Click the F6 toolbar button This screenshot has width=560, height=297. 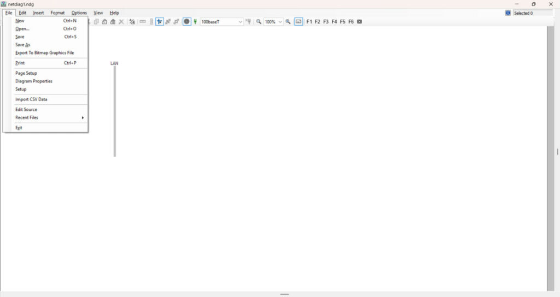pos(351,22)
